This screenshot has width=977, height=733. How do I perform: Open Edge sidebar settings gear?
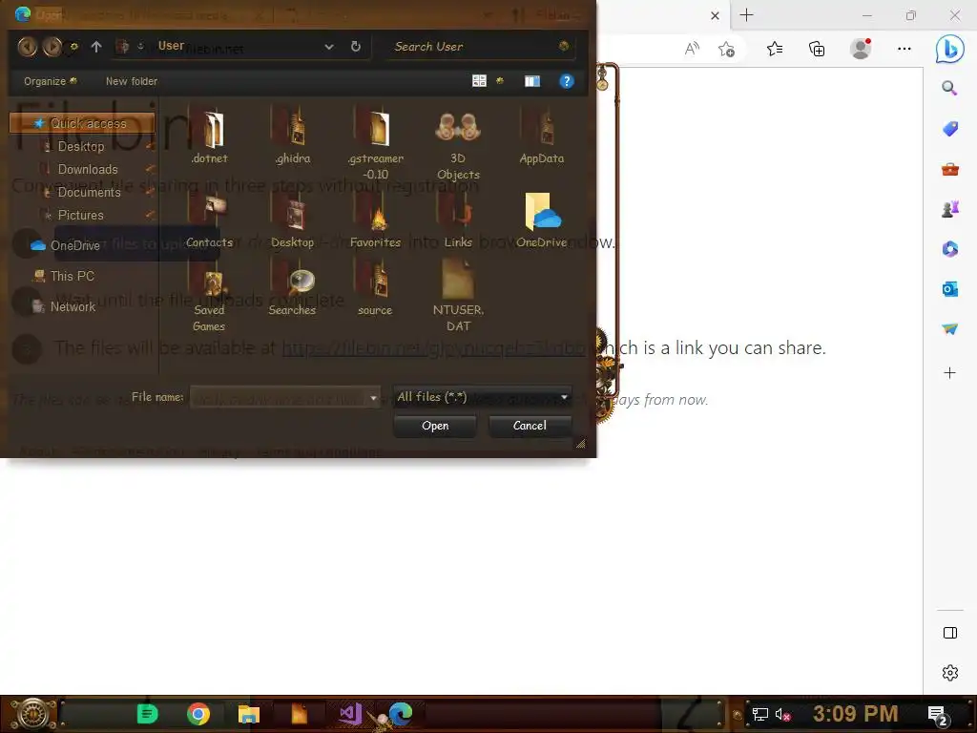point(949,673)
